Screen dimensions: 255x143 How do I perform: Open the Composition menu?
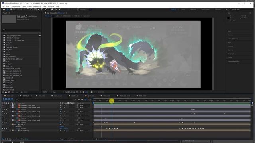tap(16, 6)
